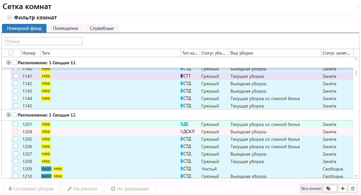Click the RASP tag on room 1209
The image size is (361, 195).
46,169
